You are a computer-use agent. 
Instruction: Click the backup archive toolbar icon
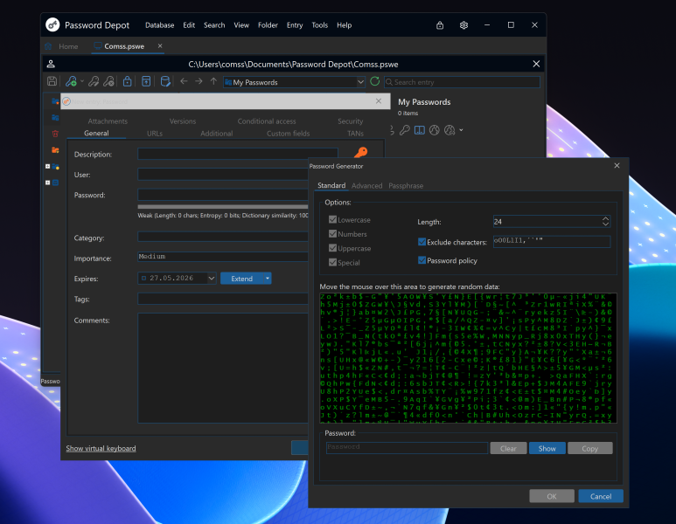(x=146, y=81)
